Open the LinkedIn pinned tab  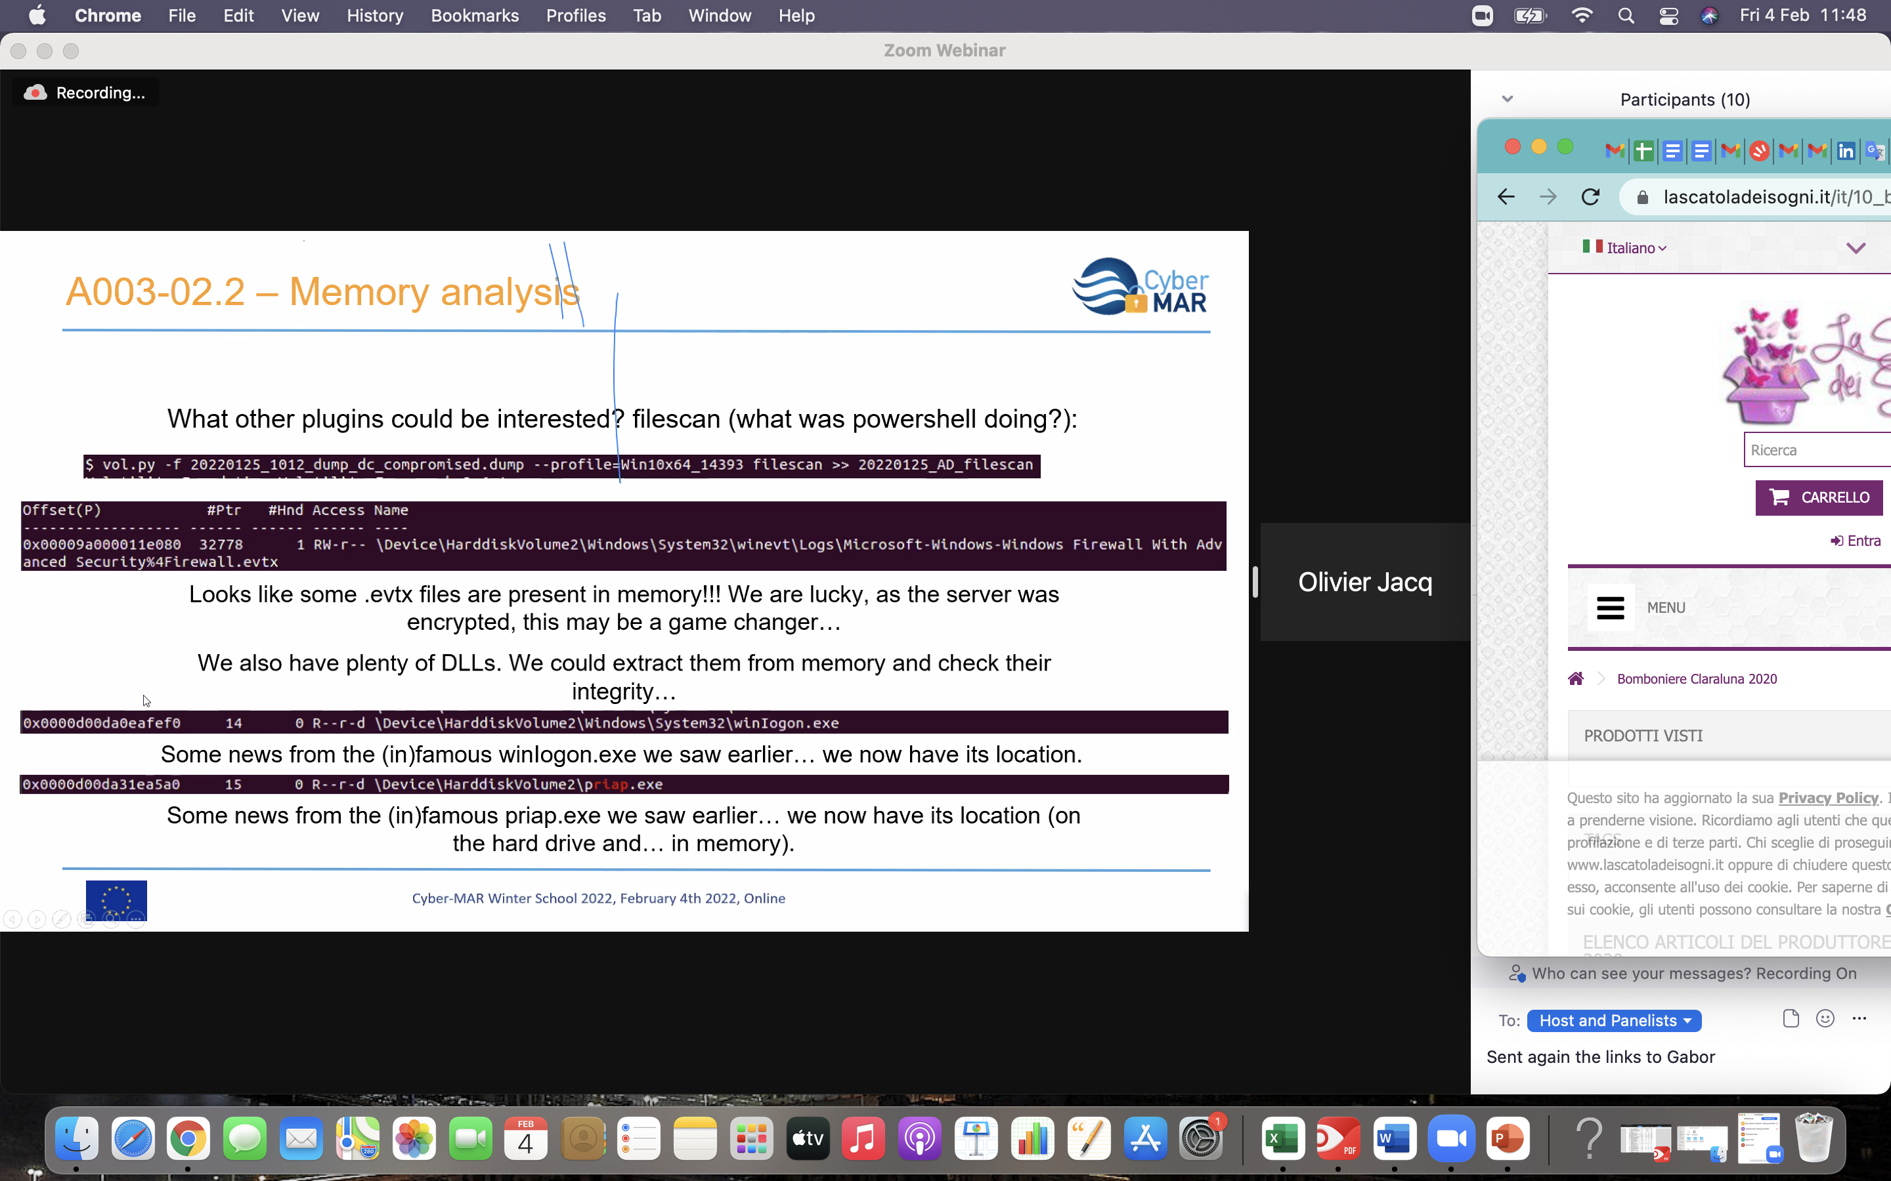click(x=1846, y=150)
